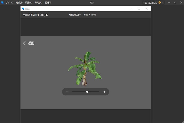The width and height of the screenshot is (184, 123).
Task: Click the plus zoom-in icon
Action: (104, 92)
